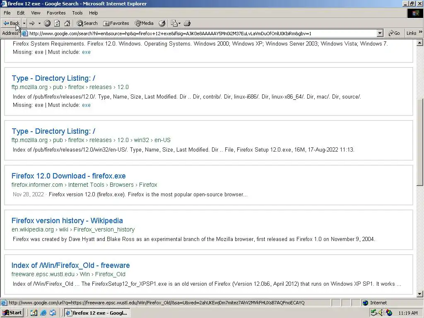424x318 pixels.
Task: Open the Edit menu
Action: [21, 13]
